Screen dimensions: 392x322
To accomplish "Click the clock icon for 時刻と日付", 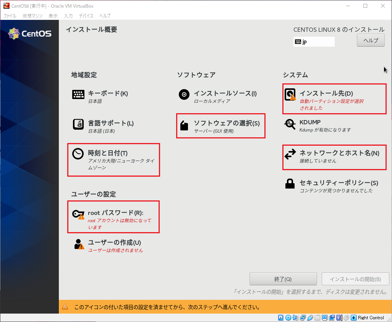I will coord(78,154).
